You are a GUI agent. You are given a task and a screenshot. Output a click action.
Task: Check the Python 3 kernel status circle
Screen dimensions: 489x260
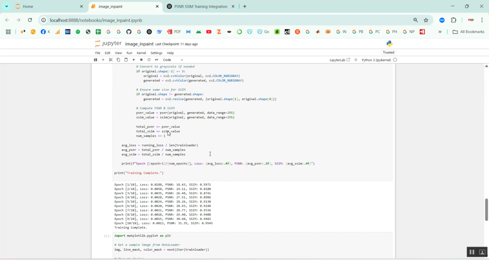[394, 59]
